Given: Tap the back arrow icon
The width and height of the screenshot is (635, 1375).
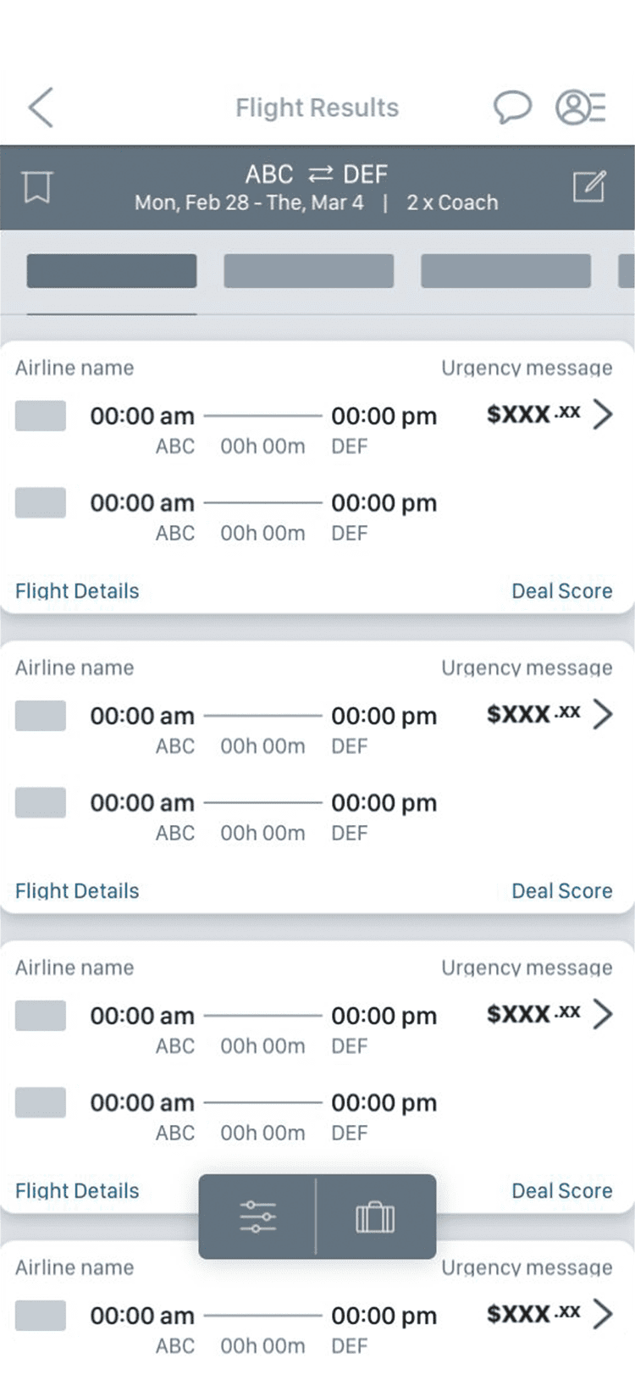Looking at the screenshot, I should tap(41, 108).
